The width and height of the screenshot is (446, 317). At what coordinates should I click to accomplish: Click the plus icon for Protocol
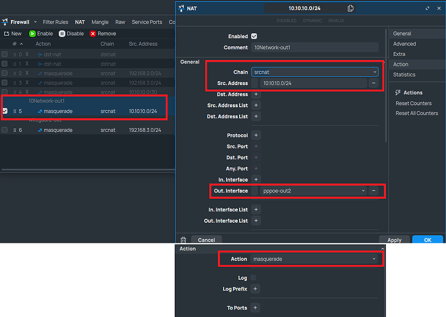tap(256, 135)
